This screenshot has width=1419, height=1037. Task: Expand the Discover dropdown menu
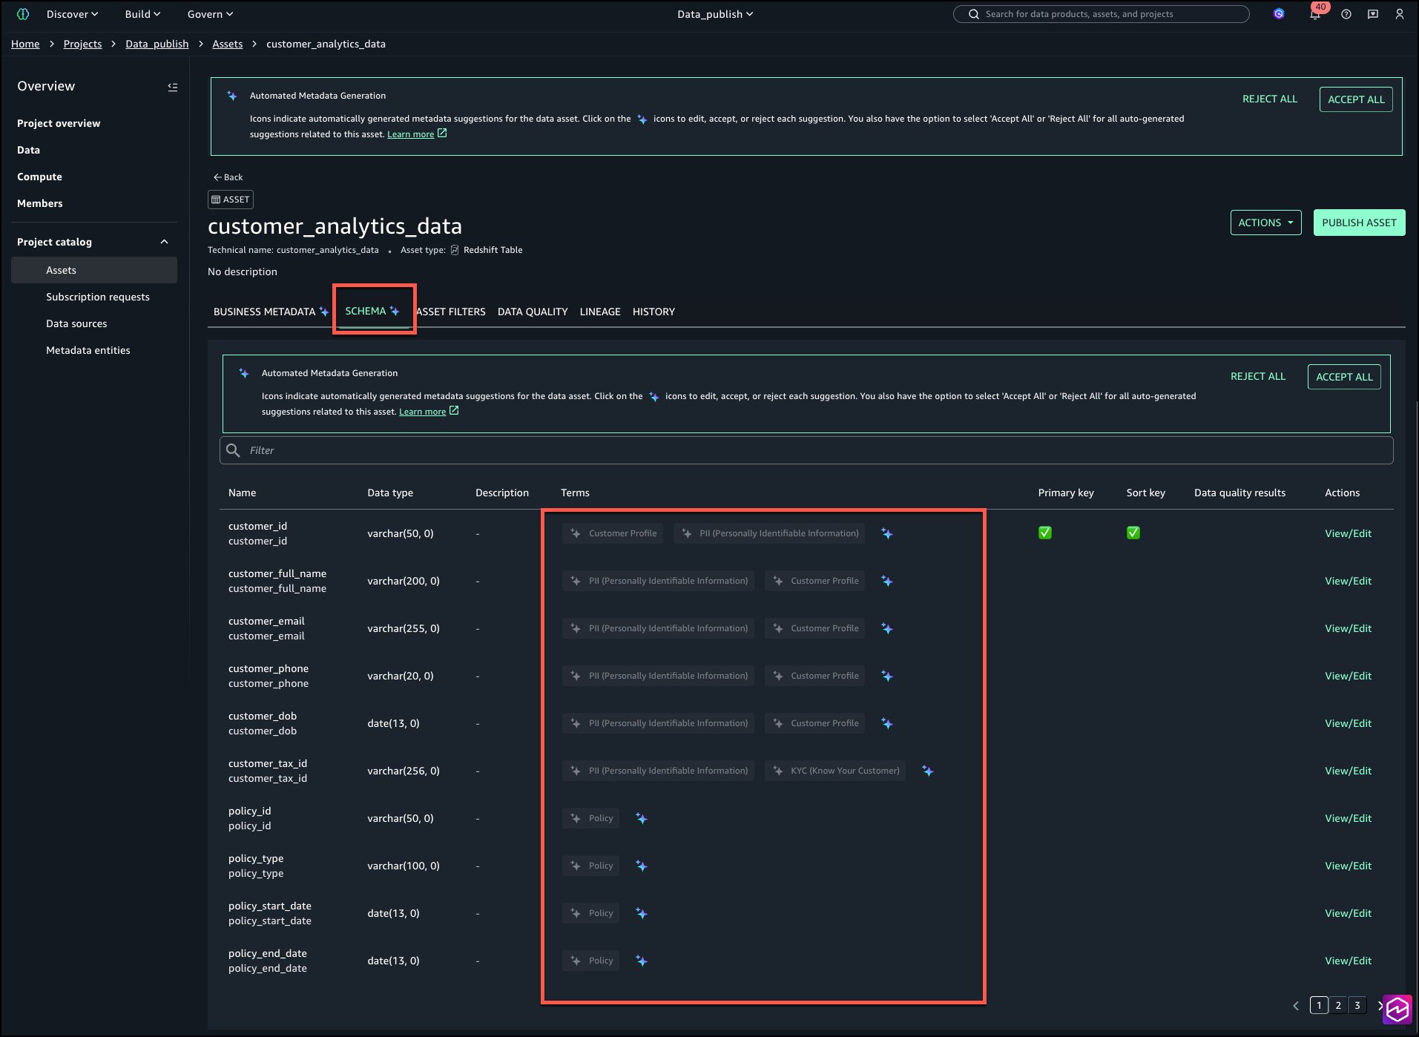[72, 14]
